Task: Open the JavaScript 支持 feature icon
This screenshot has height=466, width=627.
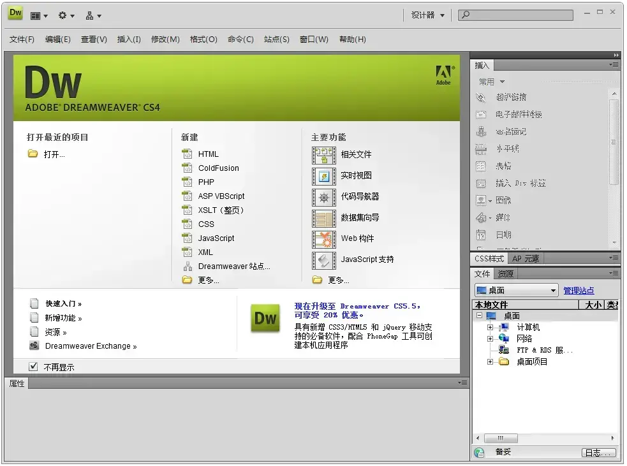Action: (x=324, y=260)
